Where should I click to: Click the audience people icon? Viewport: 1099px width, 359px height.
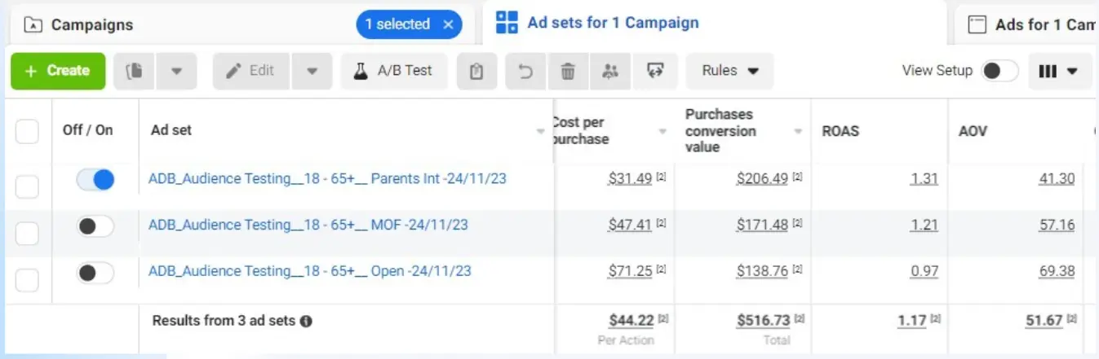[610, 71]
